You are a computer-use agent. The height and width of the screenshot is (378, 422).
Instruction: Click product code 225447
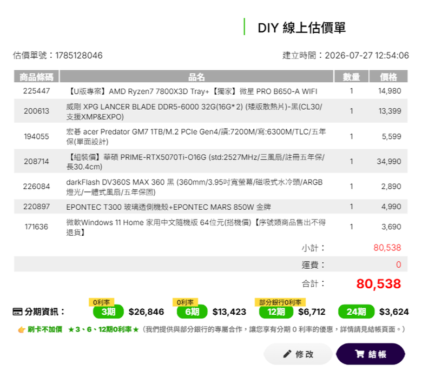coord(36,91)
